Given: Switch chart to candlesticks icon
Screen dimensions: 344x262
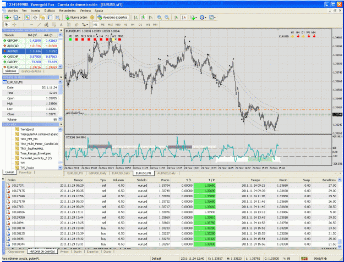Looking at the screenshot, I should [143, 18].
